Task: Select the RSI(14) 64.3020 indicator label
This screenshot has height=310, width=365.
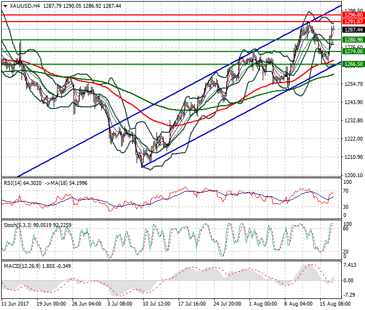Action: (x=23, y=183)
